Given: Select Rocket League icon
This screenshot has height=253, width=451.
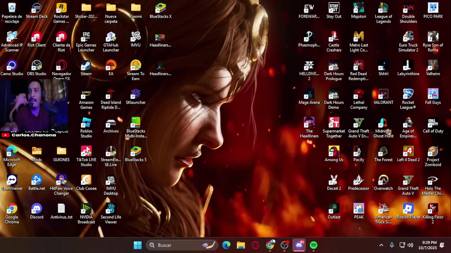Looking at the screenshot, I should 408,99.
